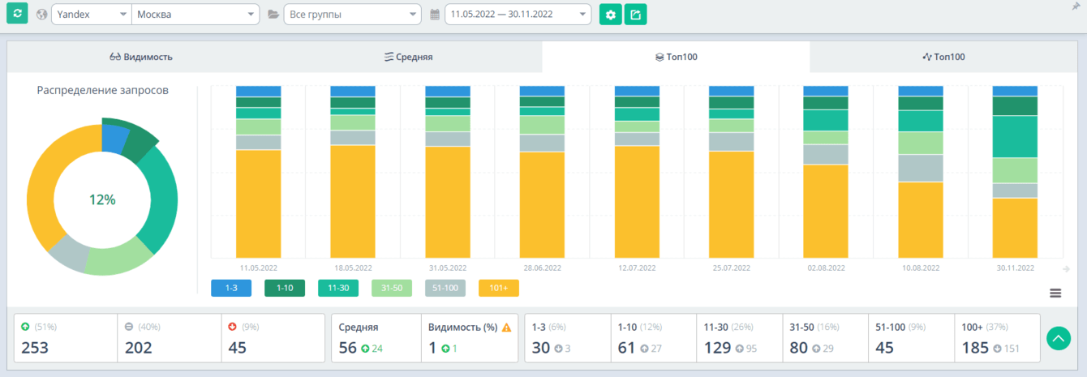Toggle the 1-3 legend series

[x=230, y=288]
